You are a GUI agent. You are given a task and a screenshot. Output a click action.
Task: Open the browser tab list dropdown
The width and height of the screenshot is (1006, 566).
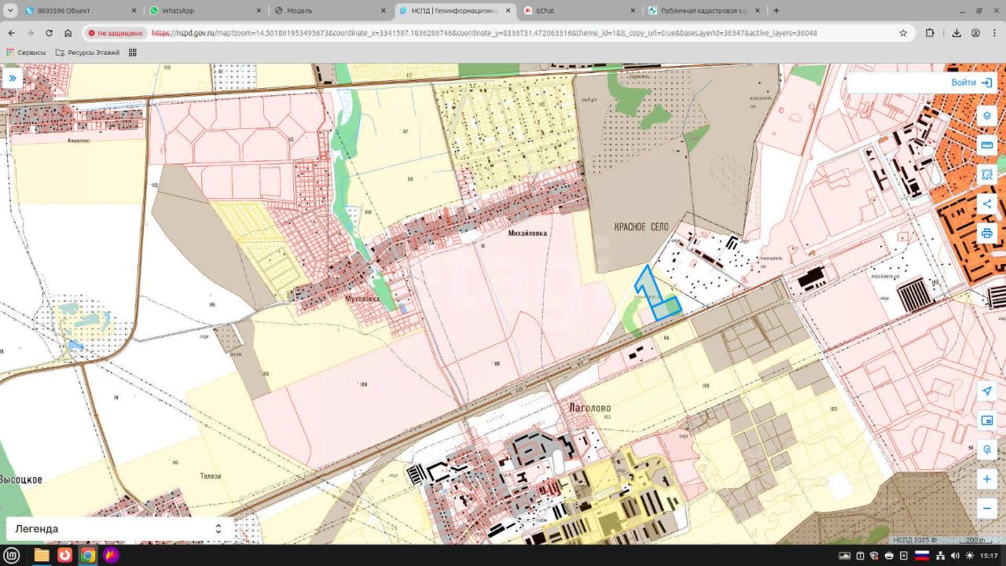click(10, 11)
